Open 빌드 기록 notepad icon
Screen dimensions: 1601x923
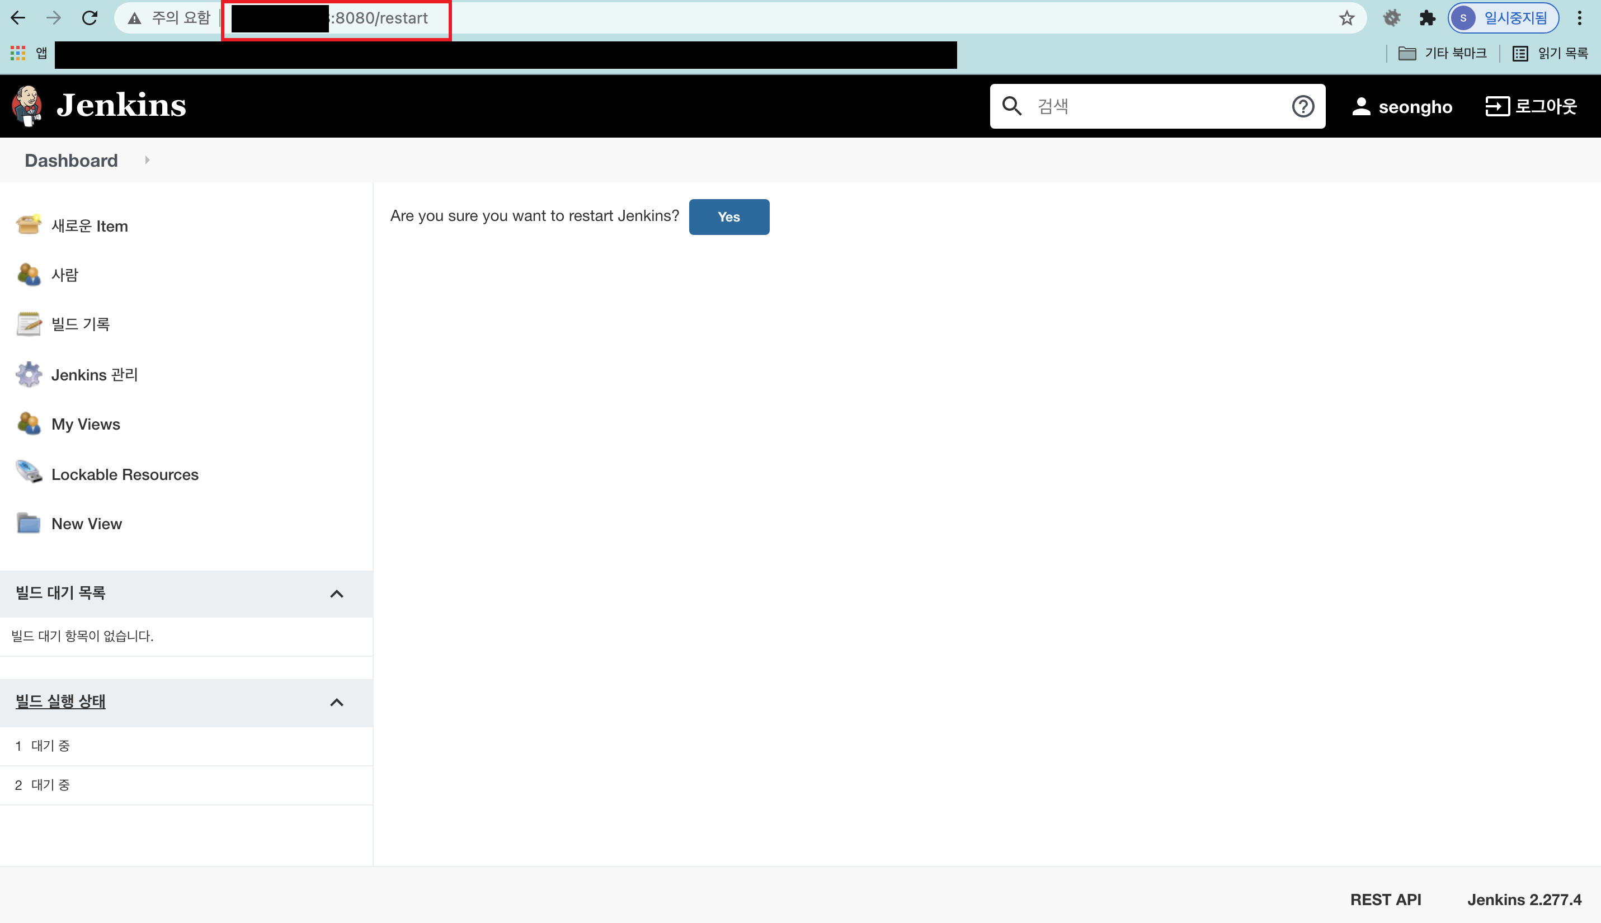(x=29, y=324)
